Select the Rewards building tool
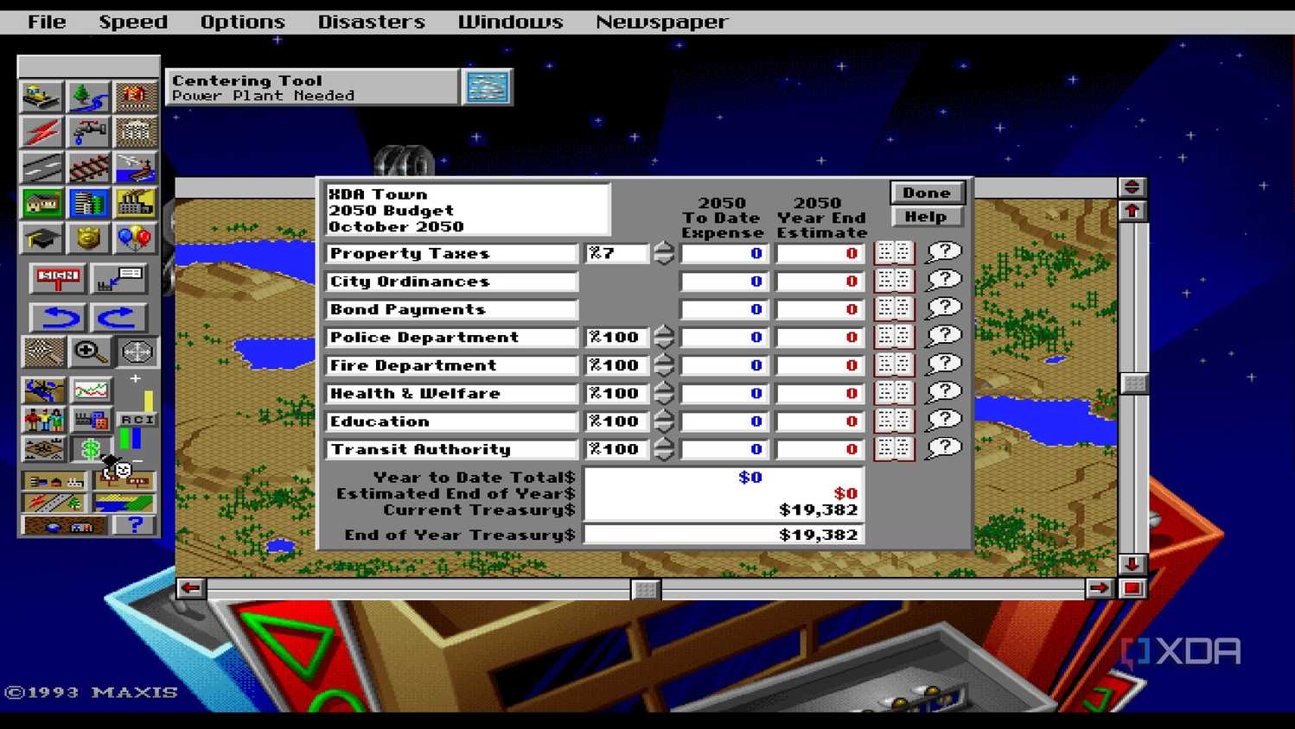The height and width of the screenshot is (729, 1295). coord(136,132)
